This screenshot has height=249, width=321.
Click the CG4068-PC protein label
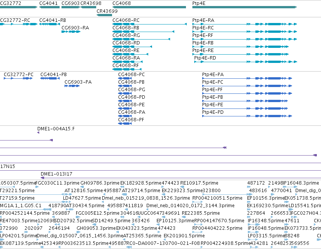[131, 75]
